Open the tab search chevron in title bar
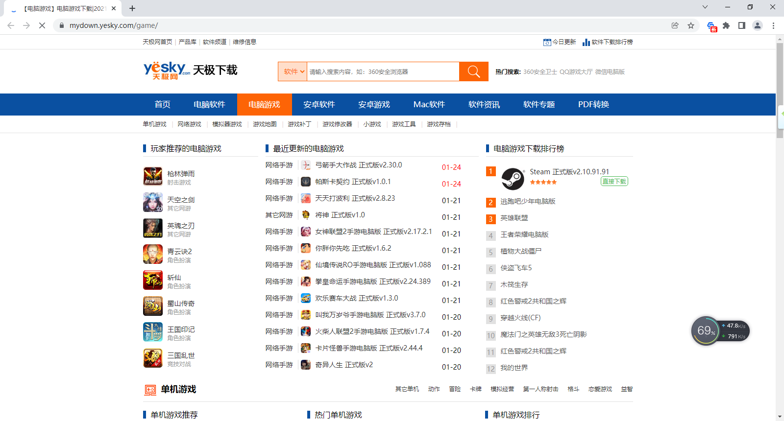Image resolution: width=784 pixels, height=421 pixels. tap(705, 7)
